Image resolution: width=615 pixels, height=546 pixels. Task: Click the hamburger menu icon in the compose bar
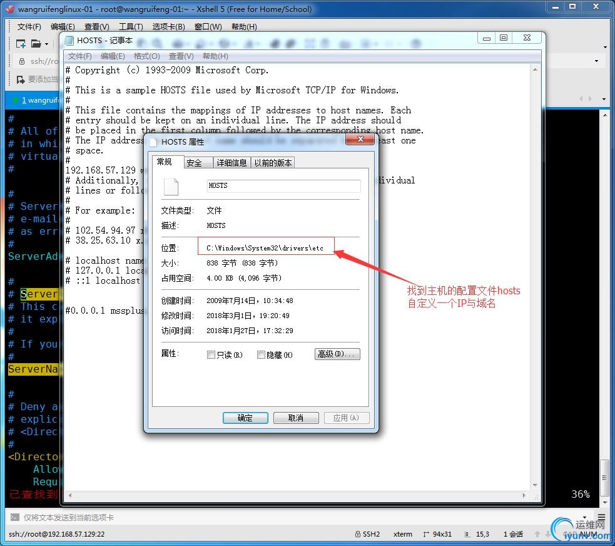[x=601, y=517]
